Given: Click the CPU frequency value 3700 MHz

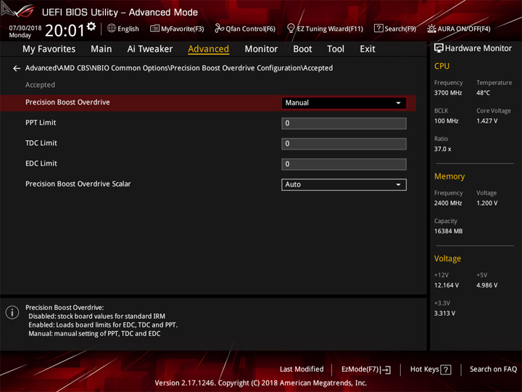Looking at the screenshot, I should tap(448, 93).
